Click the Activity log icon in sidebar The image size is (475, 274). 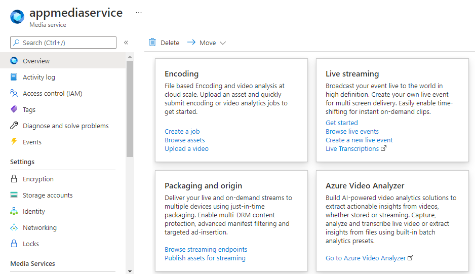[14, 77]
